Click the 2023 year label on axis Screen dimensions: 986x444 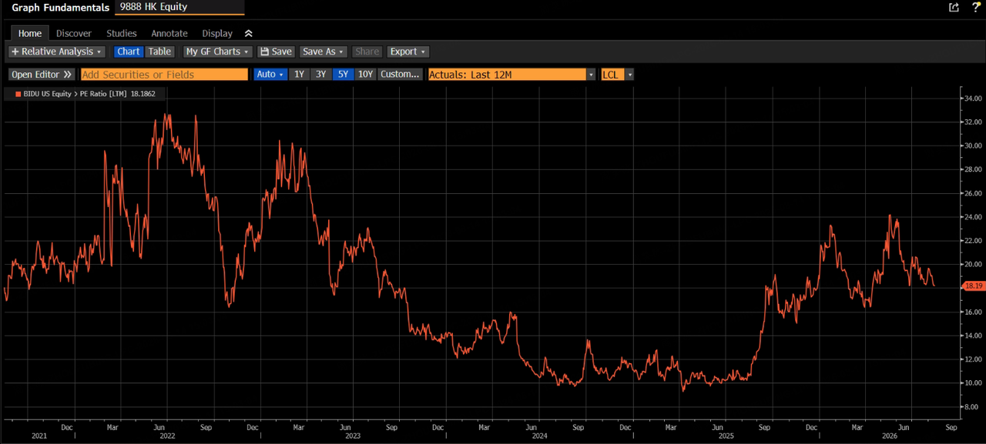coord(353,436)
